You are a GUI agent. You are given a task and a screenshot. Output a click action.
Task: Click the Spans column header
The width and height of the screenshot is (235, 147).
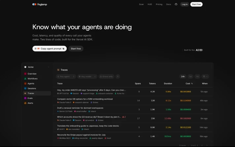pyautogui.click(x=138, y=83)
